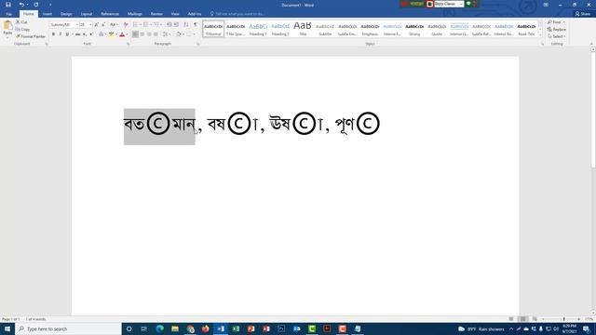Open the font size dropdown
Image resolution: width=596 pixels, height=335 pixels.
click(x=90, y=25)
